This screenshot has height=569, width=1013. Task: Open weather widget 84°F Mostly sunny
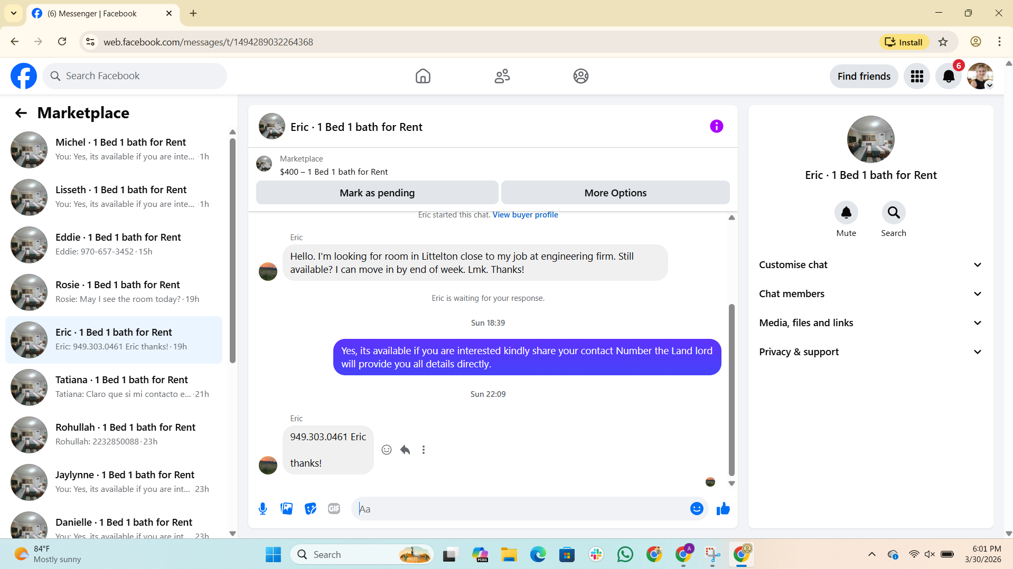pyautogui.click(x=48, y=554)
